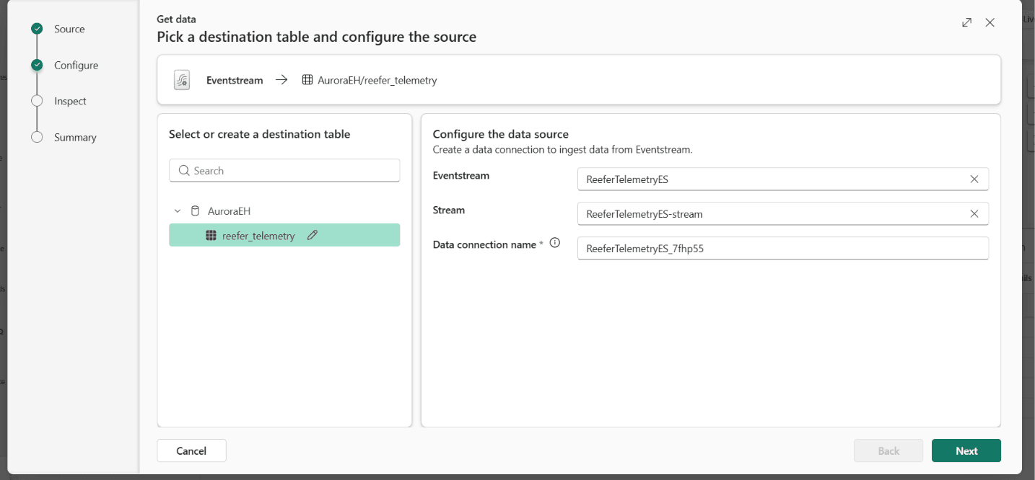Show info for Data connection name
Viewport: 1035px width, 480px height.
coord(554,244)
